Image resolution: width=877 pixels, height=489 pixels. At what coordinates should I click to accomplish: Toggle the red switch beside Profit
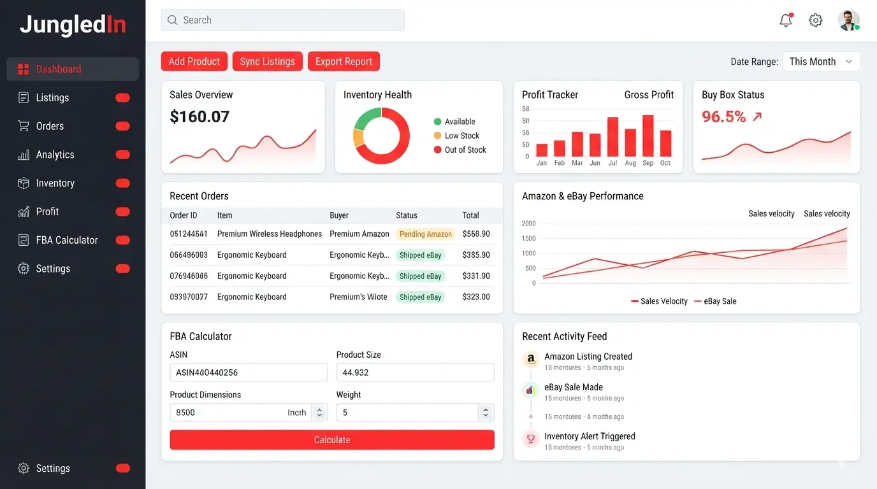pos(122,211)
